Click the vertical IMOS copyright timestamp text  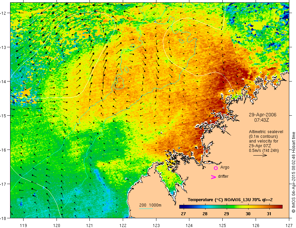pos(293,172)
